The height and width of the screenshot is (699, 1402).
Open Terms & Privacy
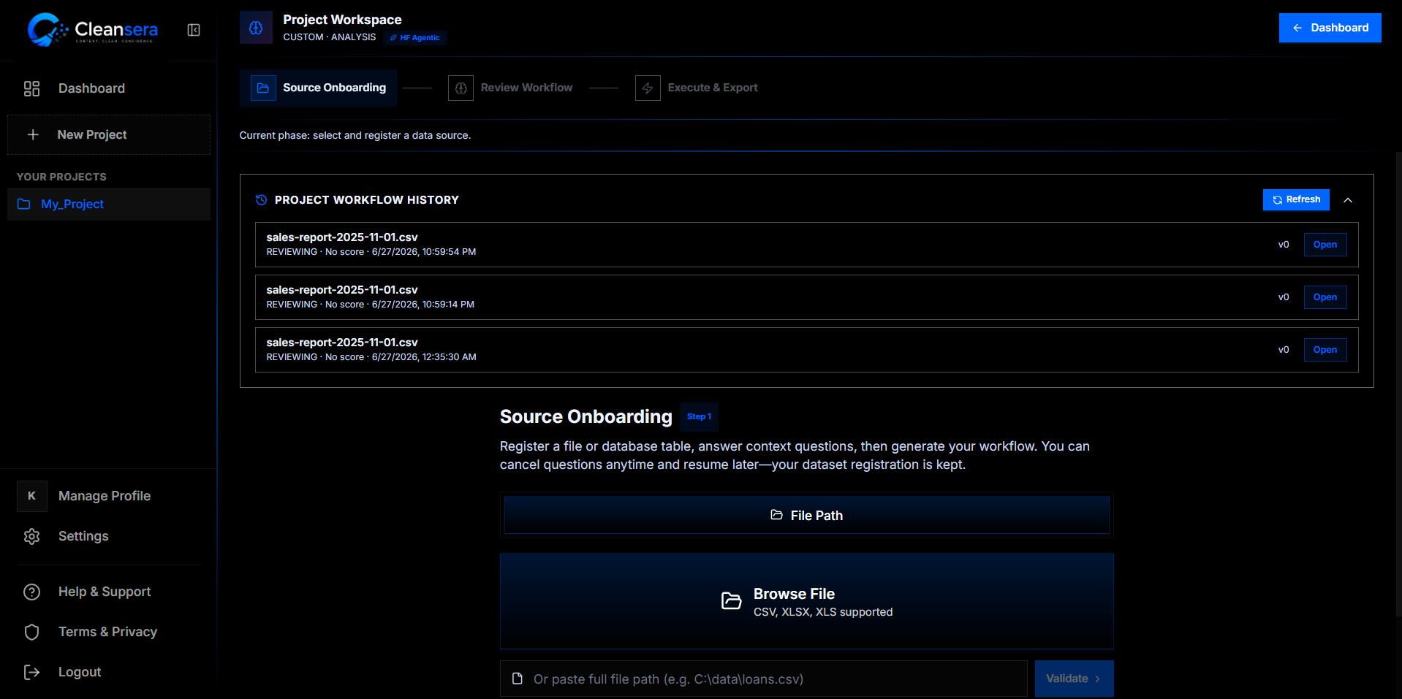coord(108,632)
